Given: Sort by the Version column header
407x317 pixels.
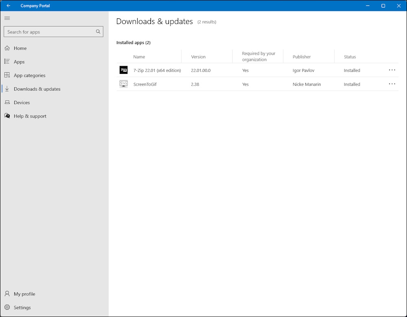Looking at the screenshot, I should [198, 57].
